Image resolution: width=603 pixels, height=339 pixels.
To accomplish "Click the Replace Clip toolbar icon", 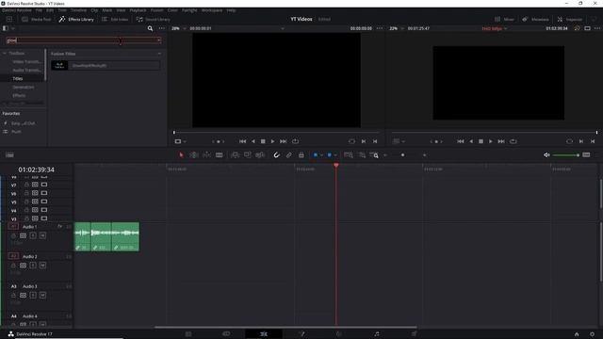I will pos(260,154).
